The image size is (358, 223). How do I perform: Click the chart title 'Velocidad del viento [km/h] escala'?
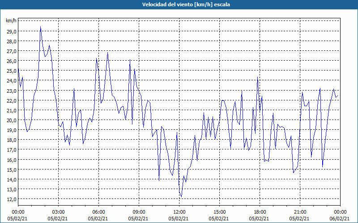click(x=186, y=4)
